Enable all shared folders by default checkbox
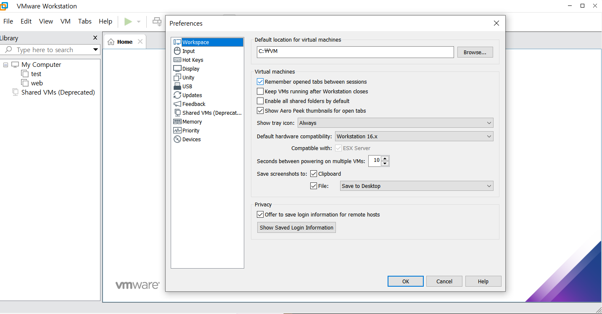This screenshot has height=314, width=602. [x=260, y=101]
